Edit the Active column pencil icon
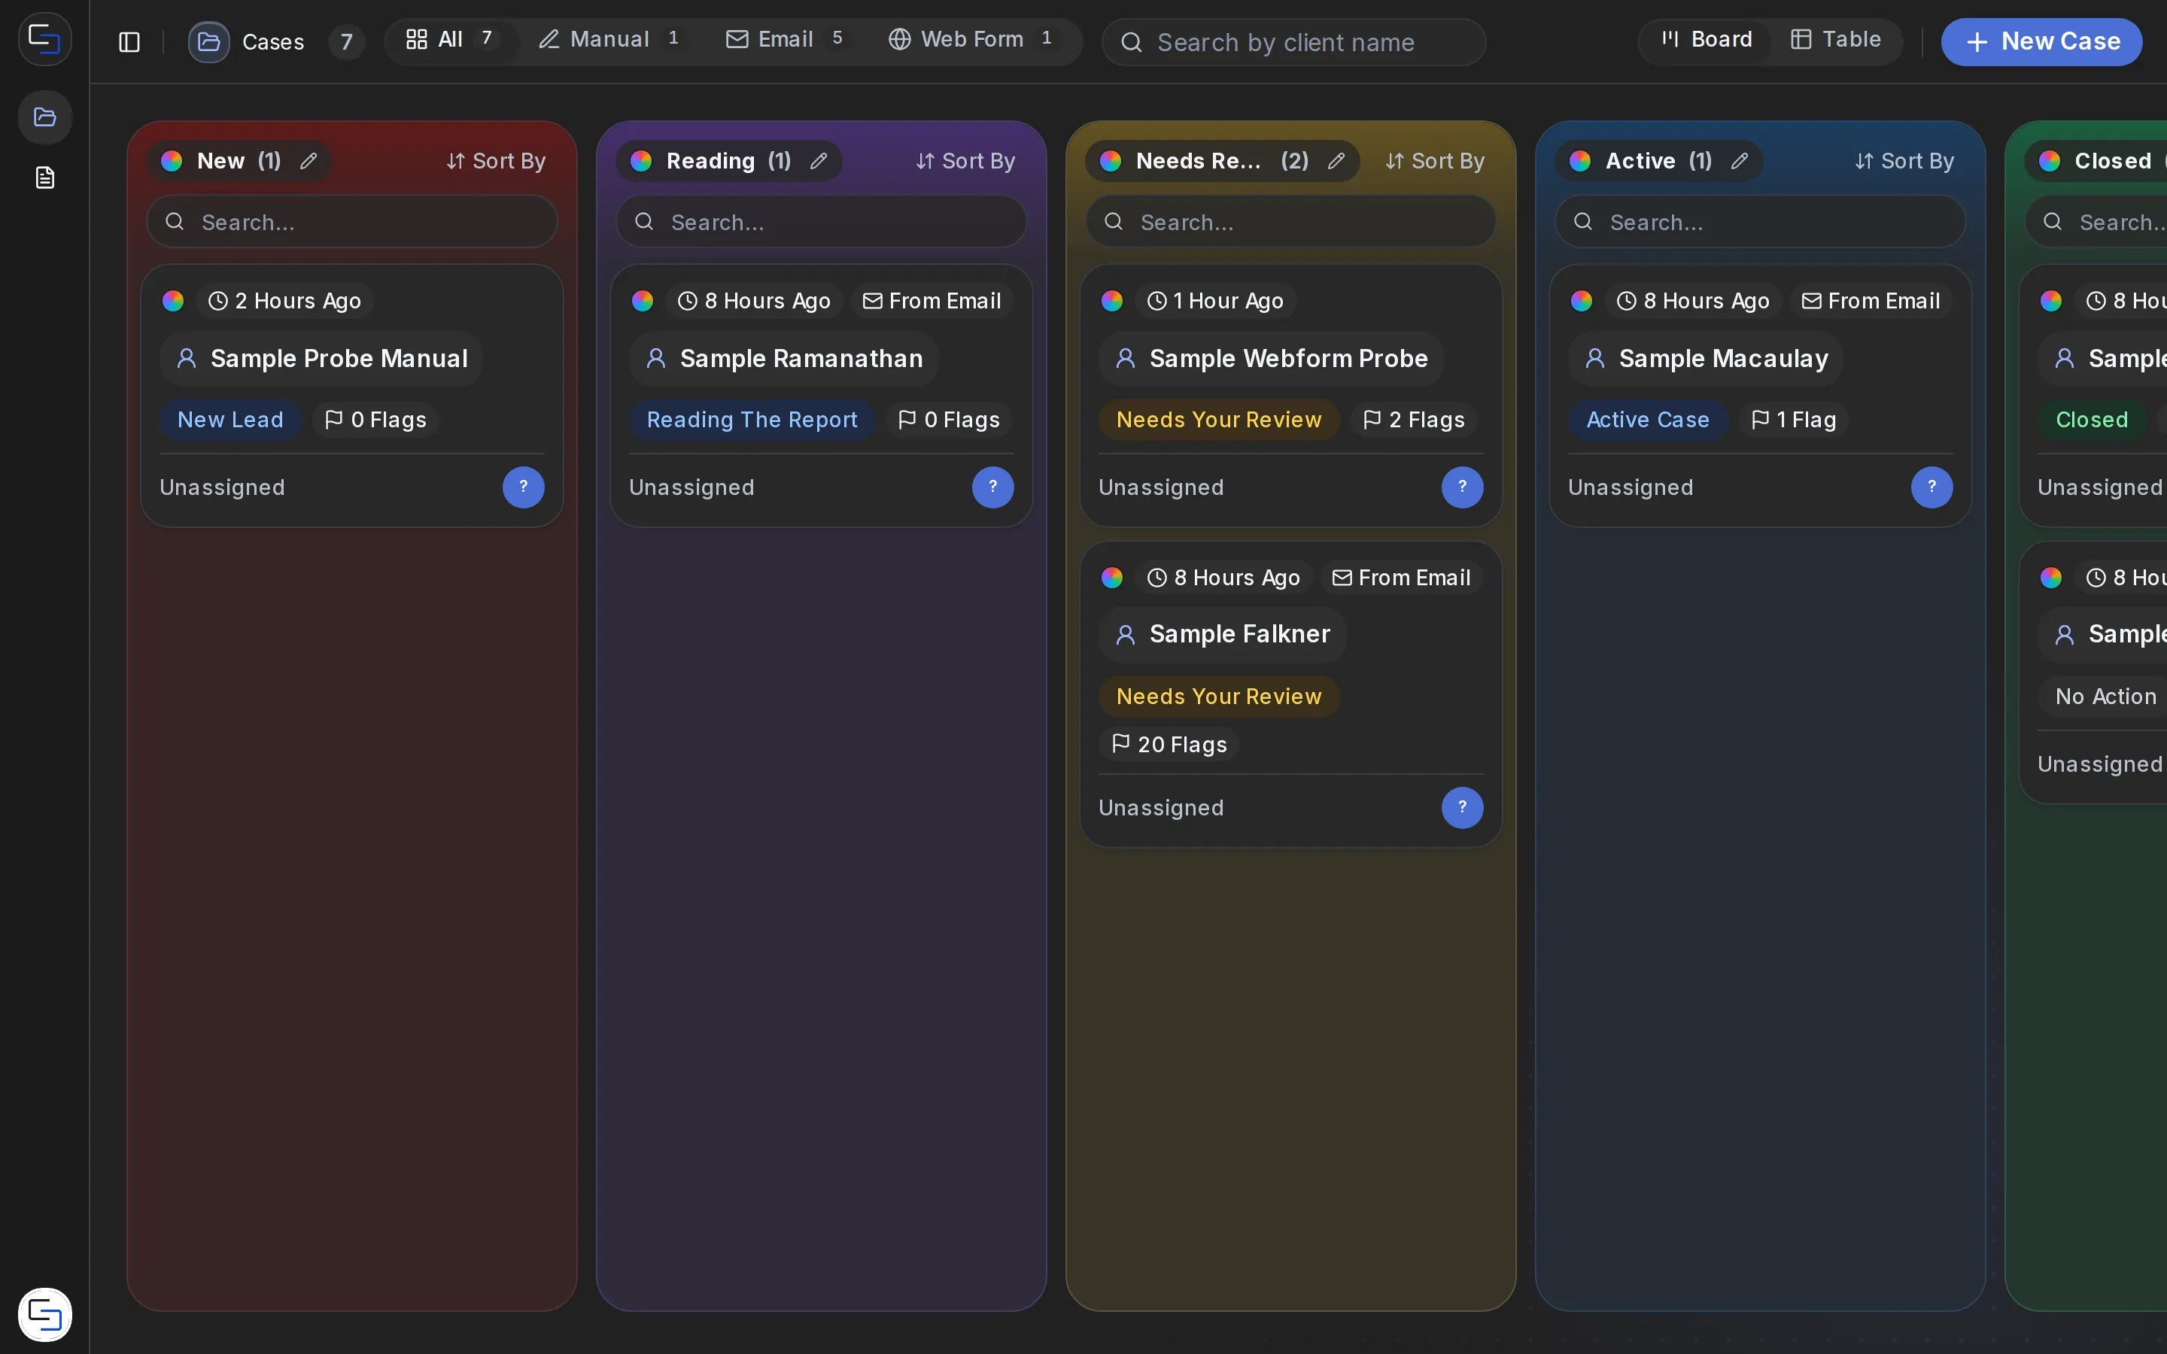This screenshot has height=1354, width=2167. click(1739, 161)
